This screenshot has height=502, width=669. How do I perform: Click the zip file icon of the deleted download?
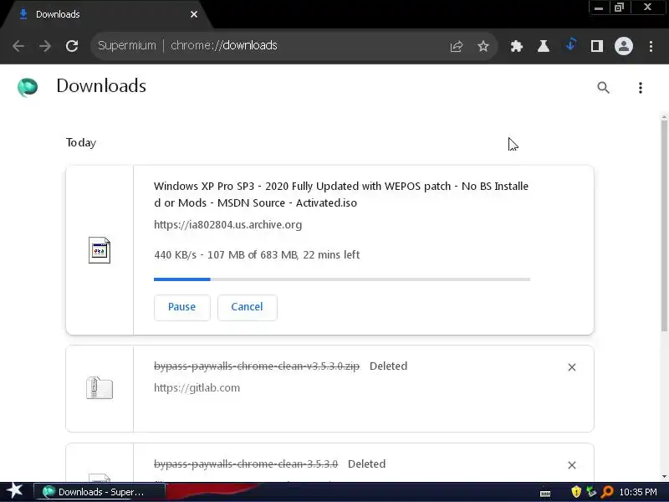[x=100, y=388]
